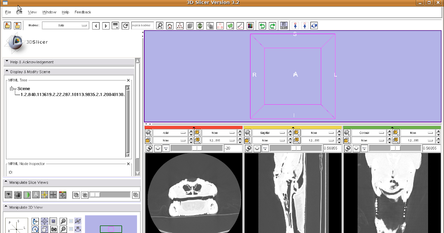
Task: Click the search modules input field
Action: 142,26
